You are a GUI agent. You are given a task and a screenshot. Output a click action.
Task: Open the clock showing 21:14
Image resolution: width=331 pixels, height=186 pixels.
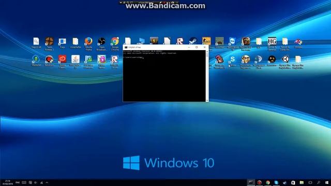coord(8,182)
